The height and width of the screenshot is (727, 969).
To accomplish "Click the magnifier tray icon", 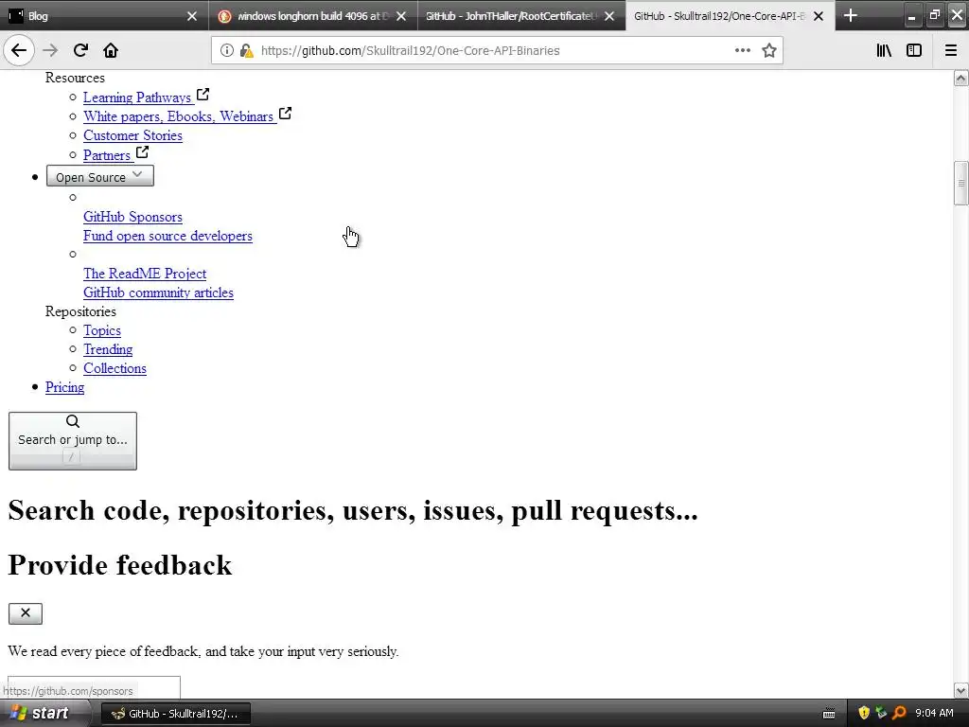I will (899, 714).
